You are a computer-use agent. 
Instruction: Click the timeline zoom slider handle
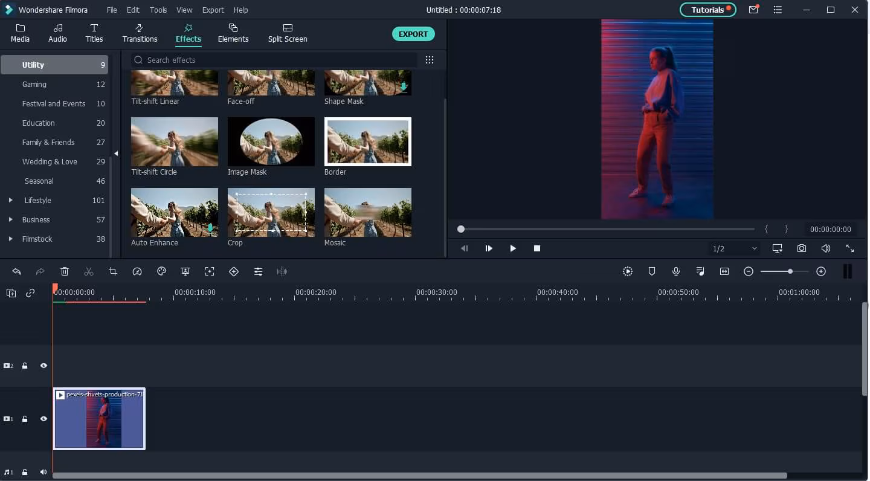[790, 272]
